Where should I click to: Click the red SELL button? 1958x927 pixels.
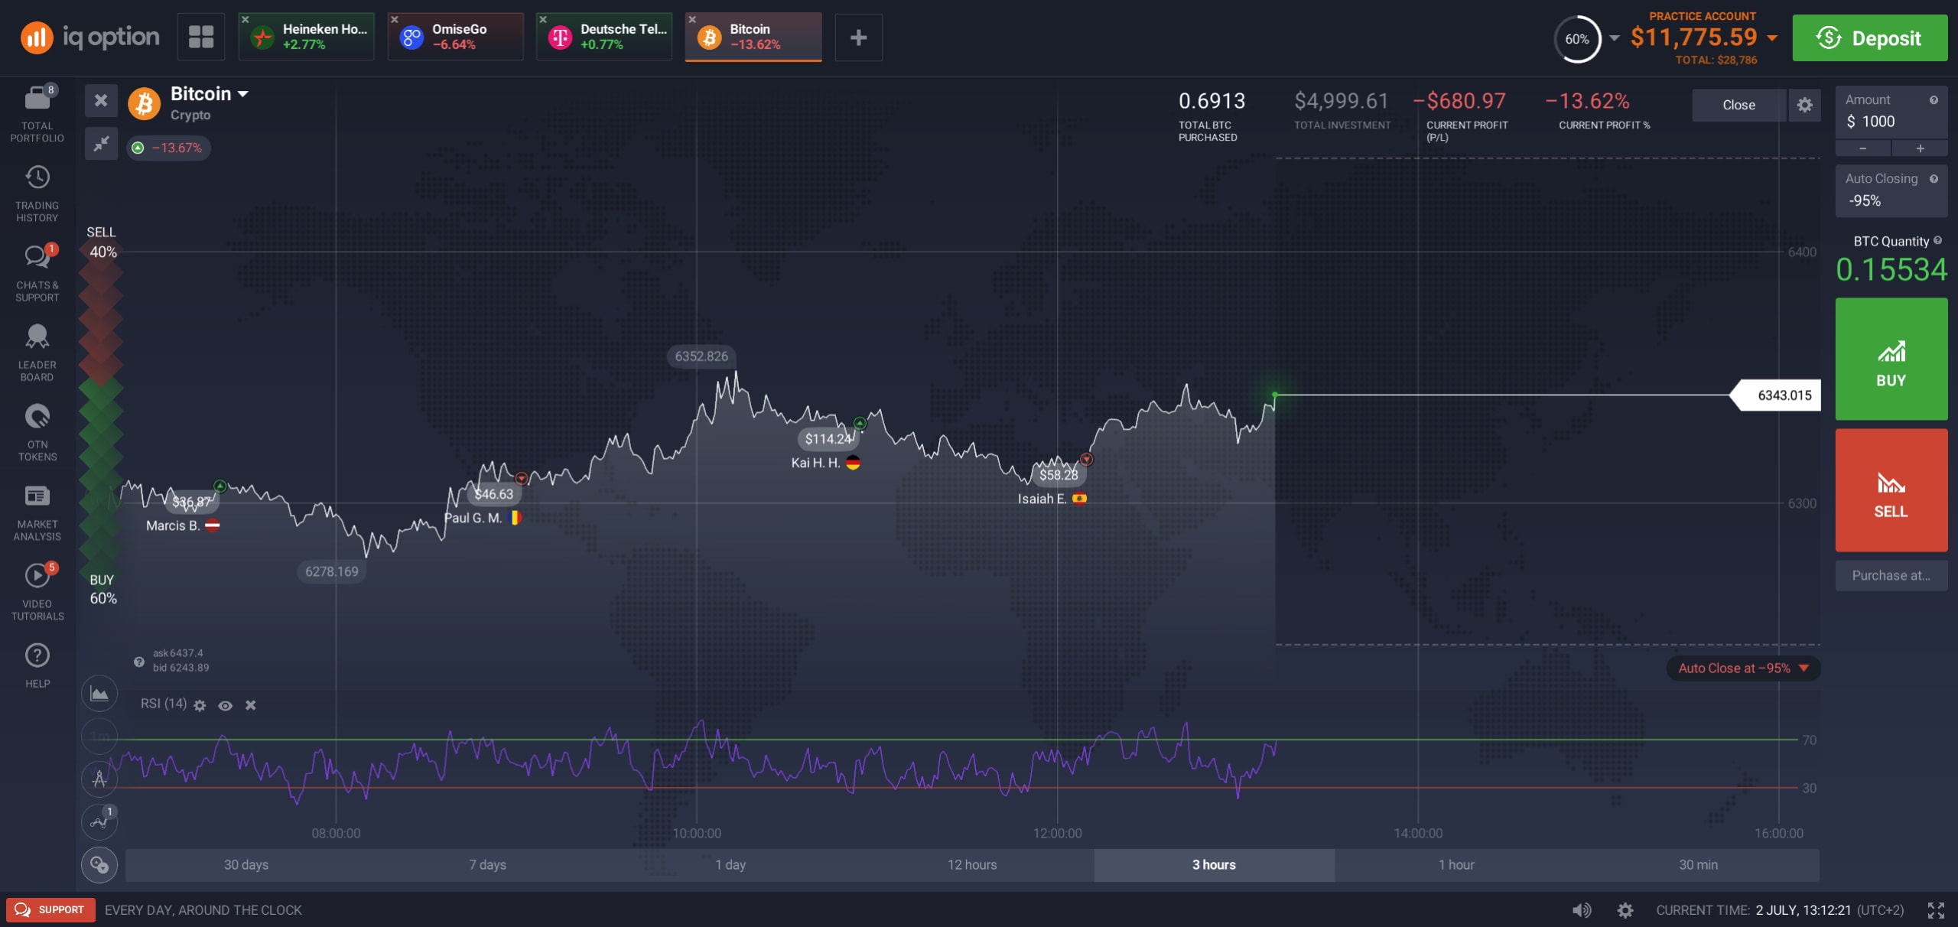[x=1891, y=490]
